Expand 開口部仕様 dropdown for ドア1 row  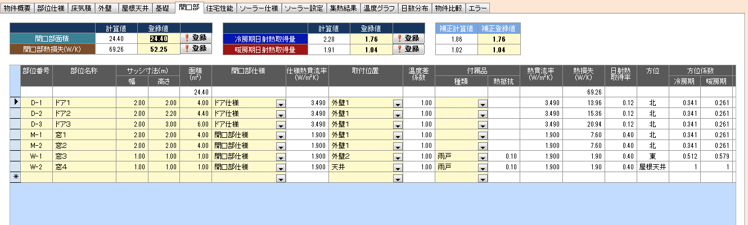click(280, 104)
